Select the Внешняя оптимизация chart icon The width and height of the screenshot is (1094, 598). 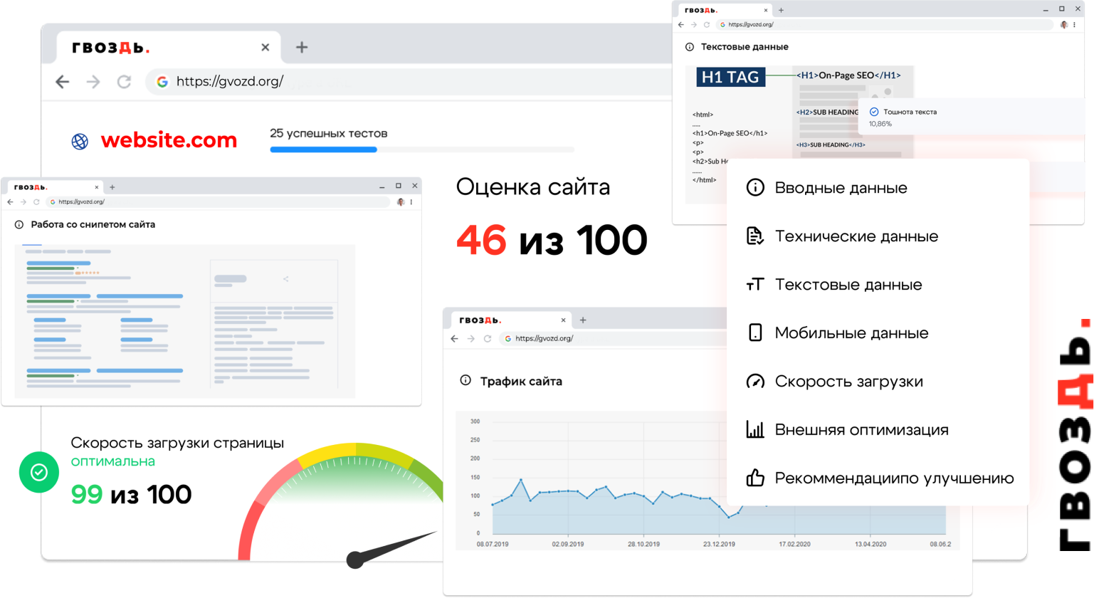point(755,429)
